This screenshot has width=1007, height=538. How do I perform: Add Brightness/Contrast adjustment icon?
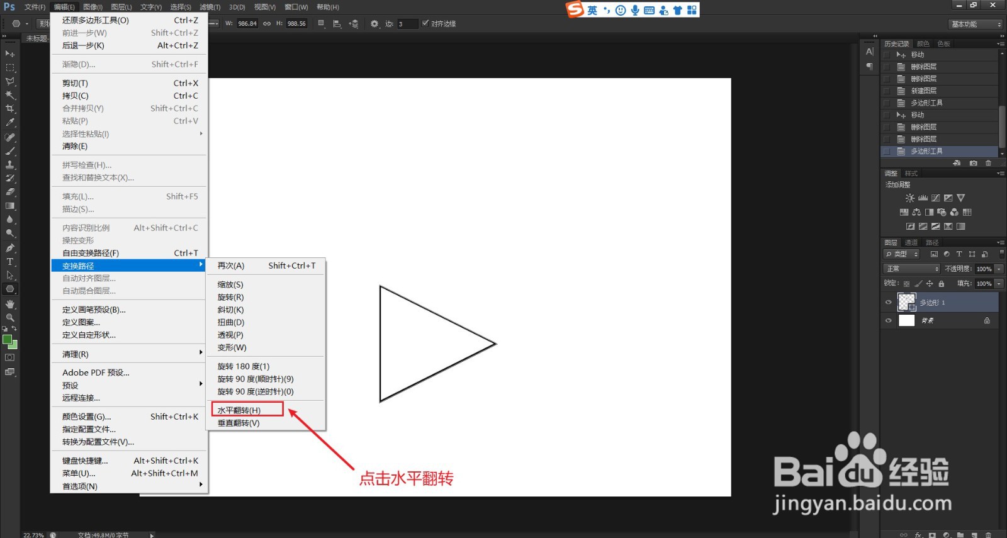coord(910,198)
